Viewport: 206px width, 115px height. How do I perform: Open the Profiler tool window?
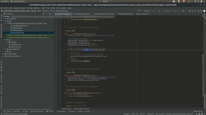tap(17, 111)
